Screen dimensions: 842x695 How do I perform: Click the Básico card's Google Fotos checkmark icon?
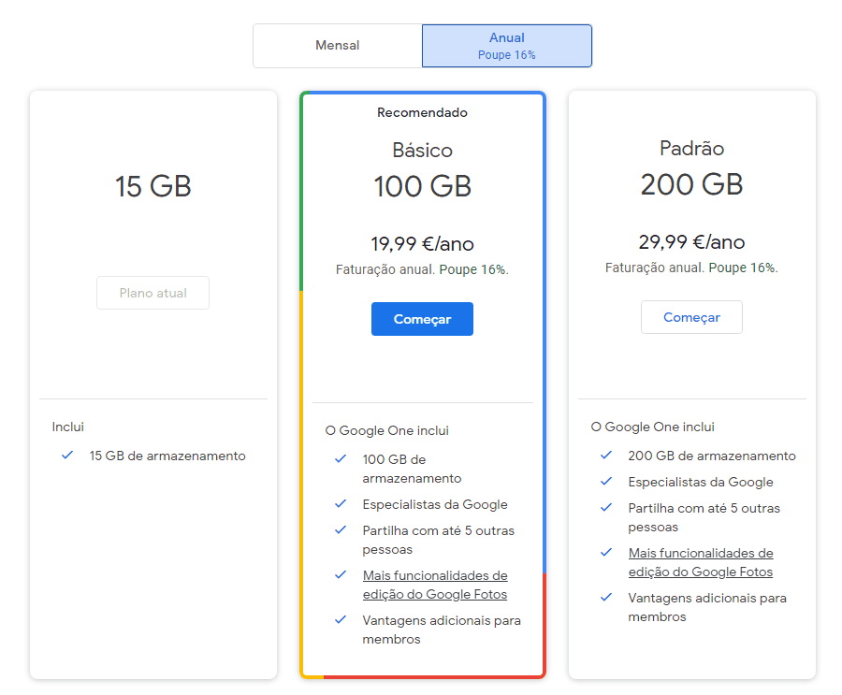[x=341, y=574]
